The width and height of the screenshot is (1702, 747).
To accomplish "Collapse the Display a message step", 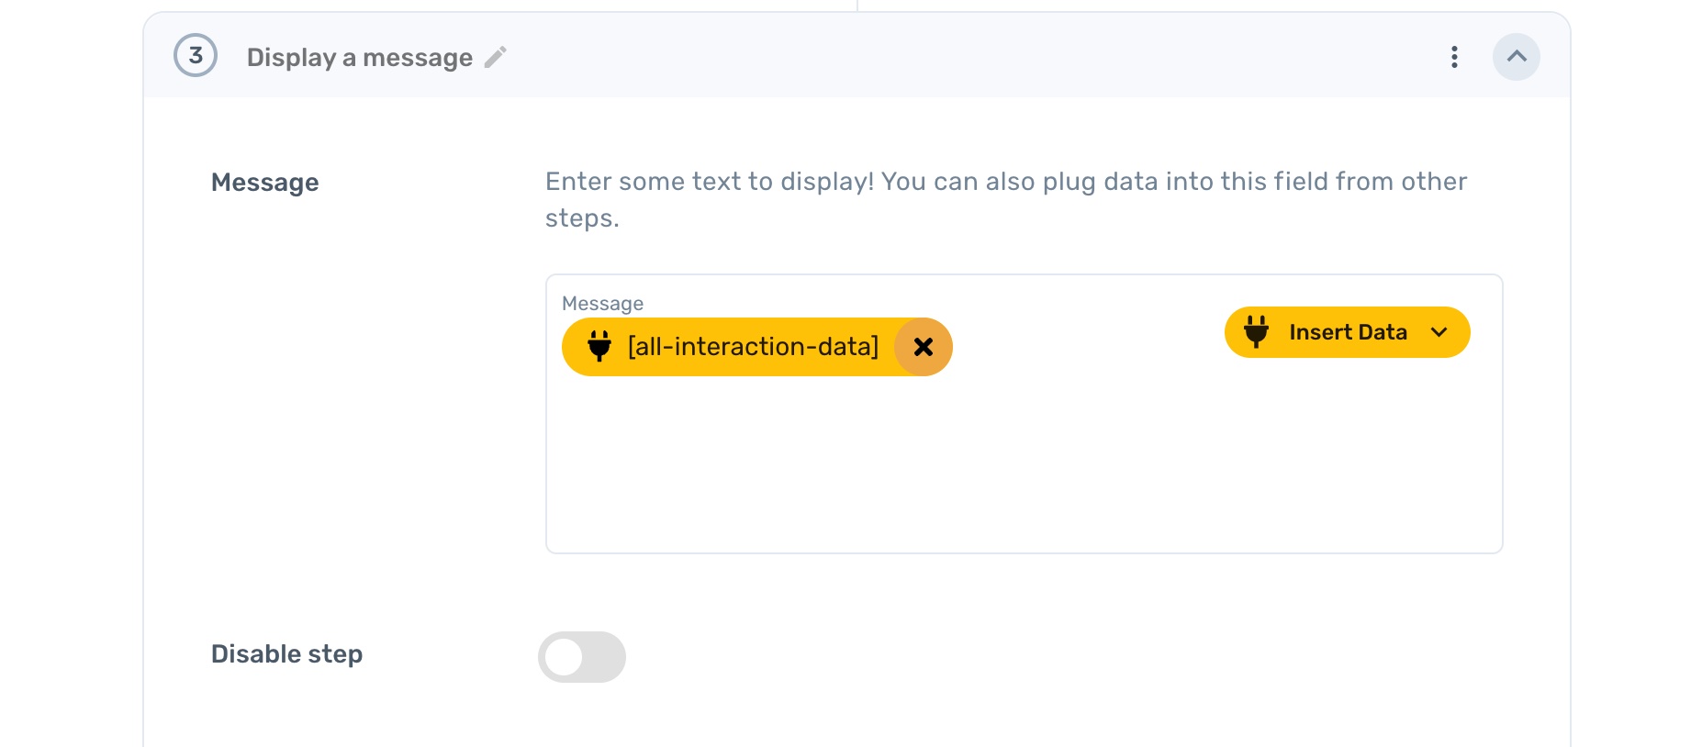I will tap(1516, 57).
